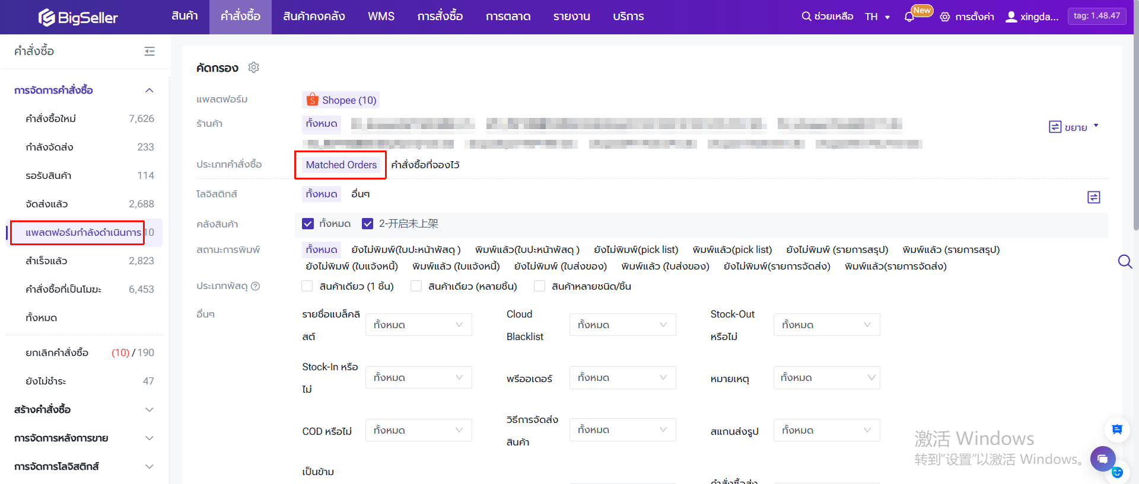Screen dimensions: 1139x484
Task: Open the feedback message icon at right
Action: (1116, 429)
